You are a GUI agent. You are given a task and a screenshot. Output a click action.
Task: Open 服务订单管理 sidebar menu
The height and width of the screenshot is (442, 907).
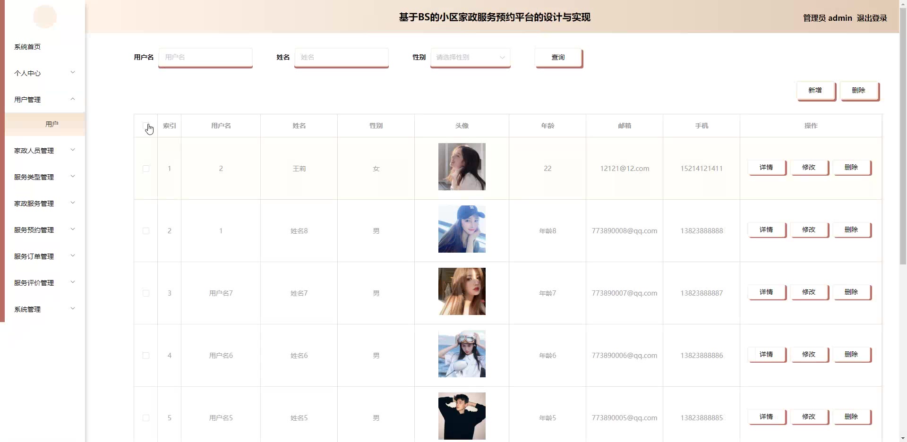click(x=45, y=256)
